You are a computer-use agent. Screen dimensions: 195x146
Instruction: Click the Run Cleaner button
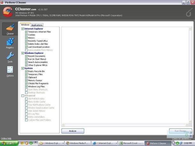point(180,131)
